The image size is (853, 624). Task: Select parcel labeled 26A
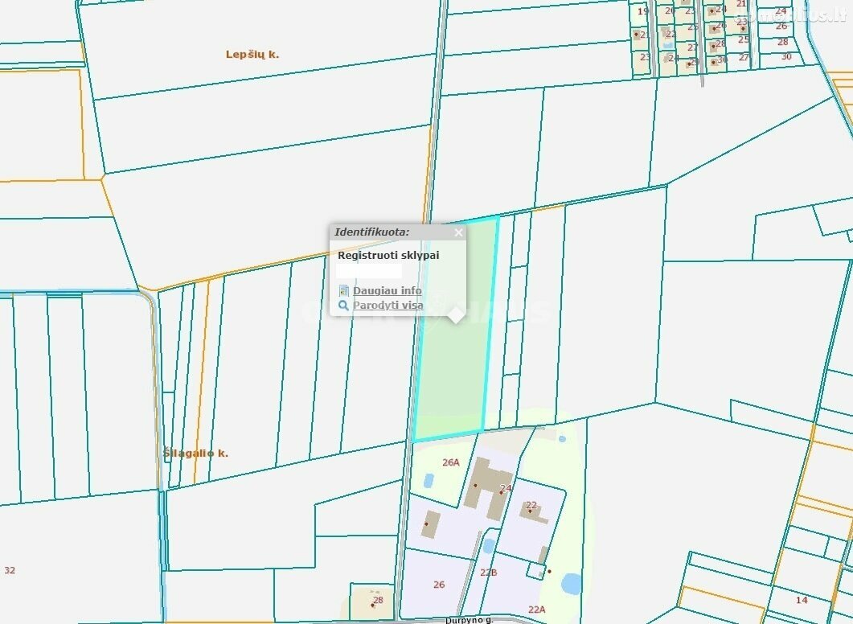(x=451, y=462)
